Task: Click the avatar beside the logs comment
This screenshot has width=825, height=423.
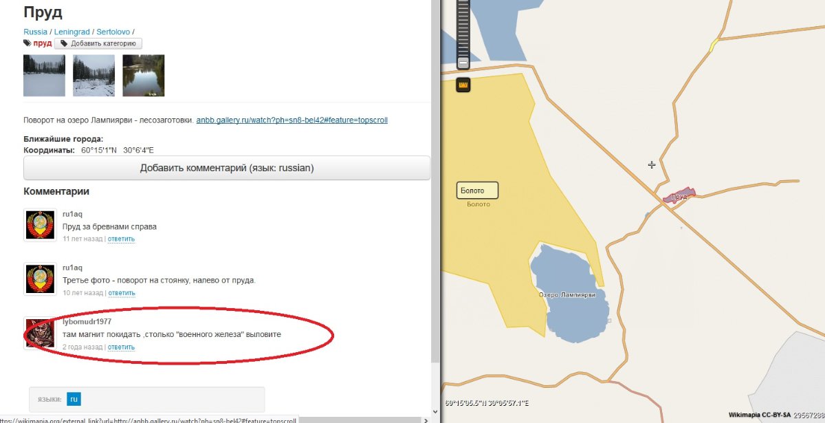Action: pos(40,225)
